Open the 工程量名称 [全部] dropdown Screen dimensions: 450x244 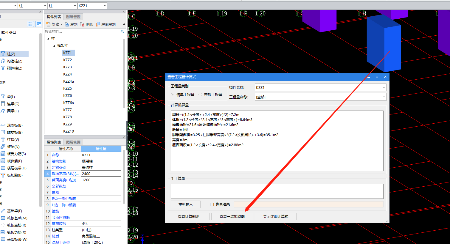(x=384, y=97)
